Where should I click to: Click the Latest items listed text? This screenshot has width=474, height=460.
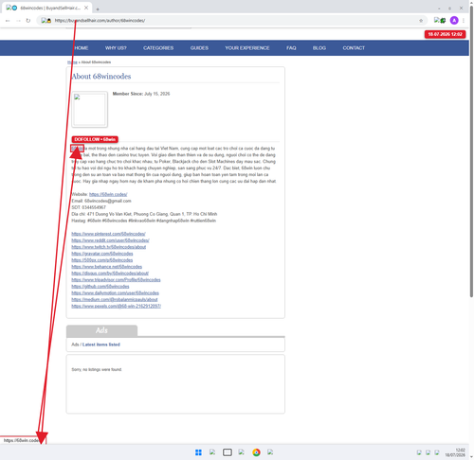click(x=101, y=345)
